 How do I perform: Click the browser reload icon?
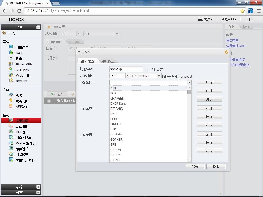coord(20,11)
